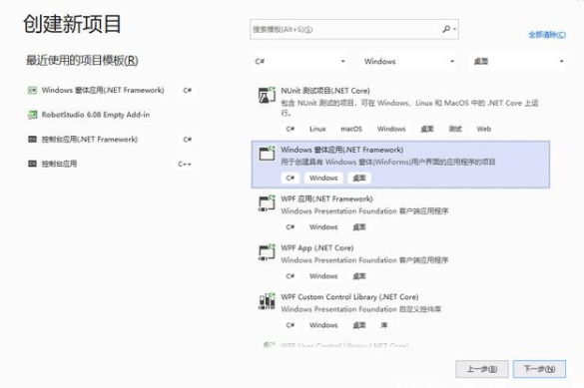This screenshot has width=584, height=388.
Task: Click the WPF App (.NET Framework) template icon
Action: (267, 203)
